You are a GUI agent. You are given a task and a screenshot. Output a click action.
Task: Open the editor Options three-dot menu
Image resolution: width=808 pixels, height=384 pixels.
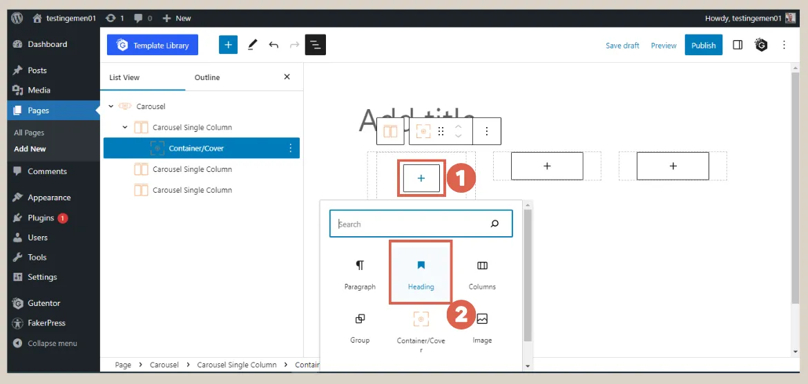coord(784,45)
